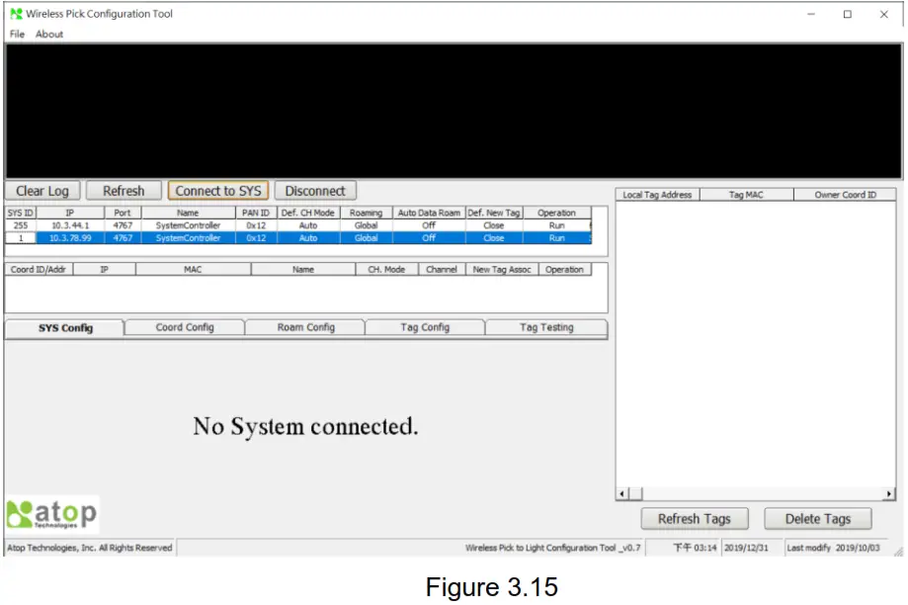
Task: Click the CH. Mode column header
Action: click(x=386, y=270)
